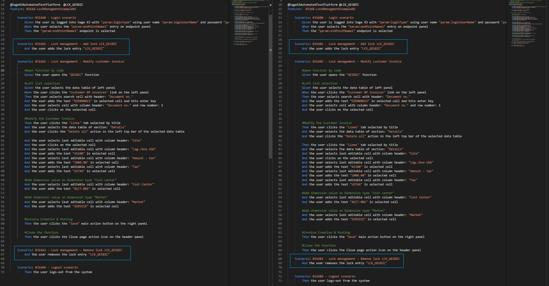Click the @SageX3AutomatedTestPlatform tag in left editor

click(35, 5)
